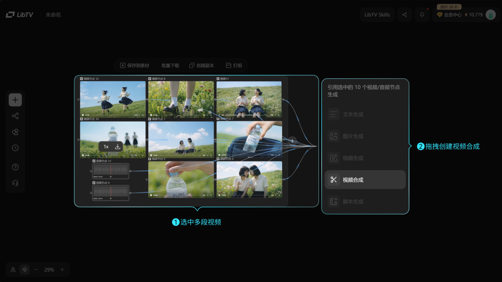The height and width of the screenshot is (282, 502).
Task: Click the download icon on video node 10
Action: pyautogui.click(x=118, y=147)
